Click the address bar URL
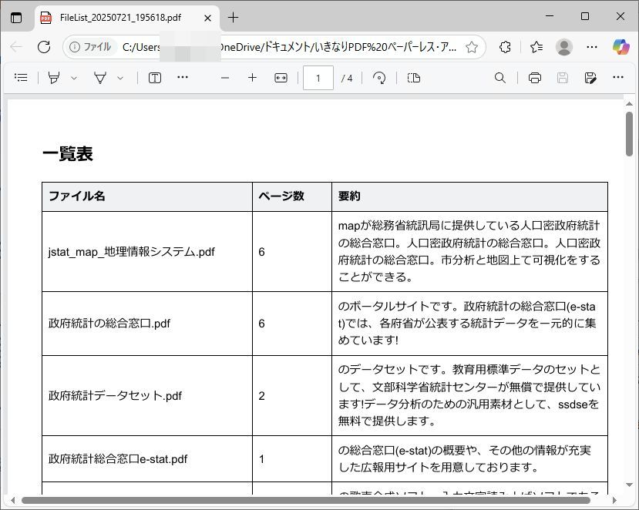This screenshot has width=639, height=510. tap(289, 47)
